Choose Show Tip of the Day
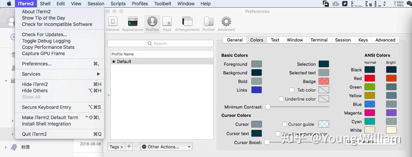The width and height of the screenshot is (412, 157). (60, 18)
